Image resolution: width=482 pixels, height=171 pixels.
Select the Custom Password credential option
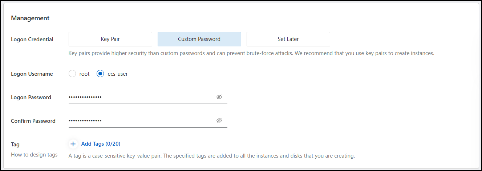[199, 39]
